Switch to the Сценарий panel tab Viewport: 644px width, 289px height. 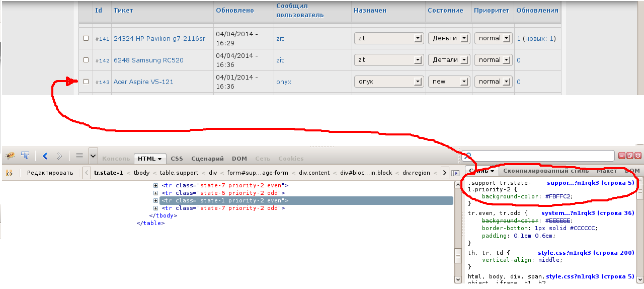[x=207, y=159]
